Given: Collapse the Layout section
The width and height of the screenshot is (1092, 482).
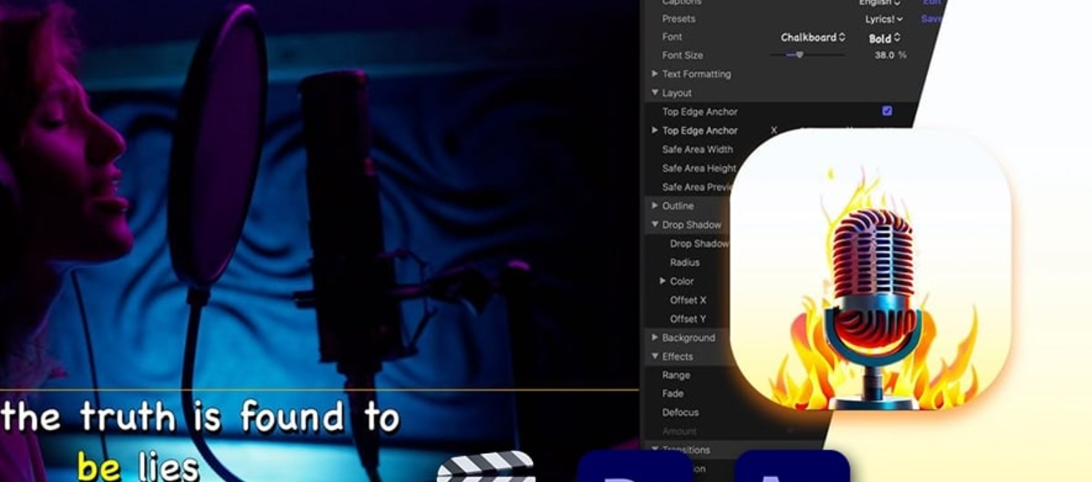Looking at the screenshot, I should (x=655, y=93).
